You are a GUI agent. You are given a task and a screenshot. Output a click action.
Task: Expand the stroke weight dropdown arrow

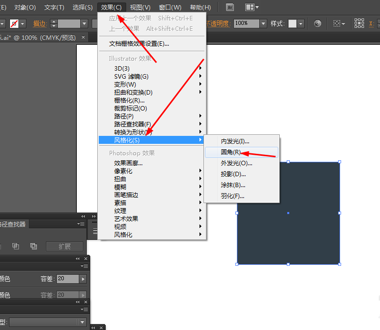(84, 23)
